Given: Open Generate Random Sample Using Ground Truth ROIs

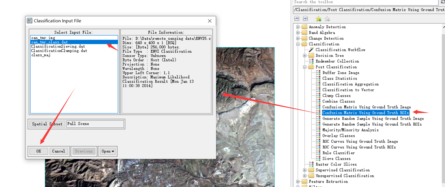Looking at the screenshot, I should 372,124.
